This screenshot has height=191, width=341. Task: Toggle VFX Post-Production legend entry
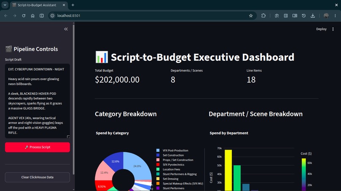[x=175, y=151]
